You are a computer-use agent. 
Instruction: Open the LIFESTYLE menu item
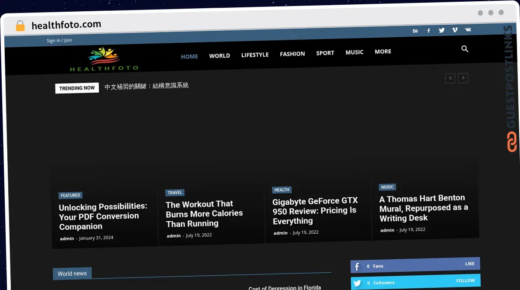(255, 55)
